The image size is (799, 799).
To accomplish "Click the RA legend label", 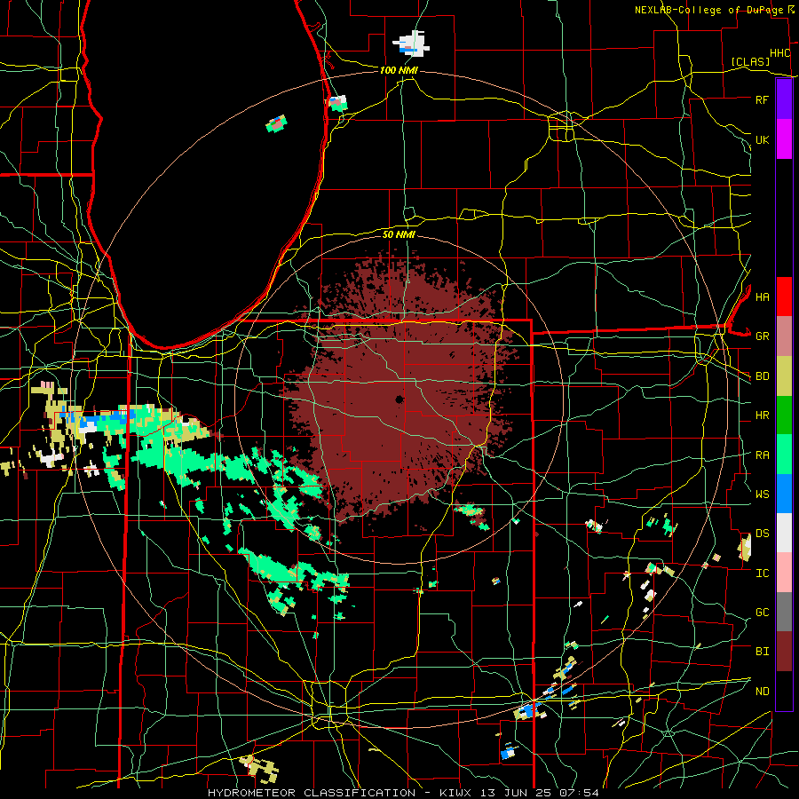I will click(x=762, y=455).
